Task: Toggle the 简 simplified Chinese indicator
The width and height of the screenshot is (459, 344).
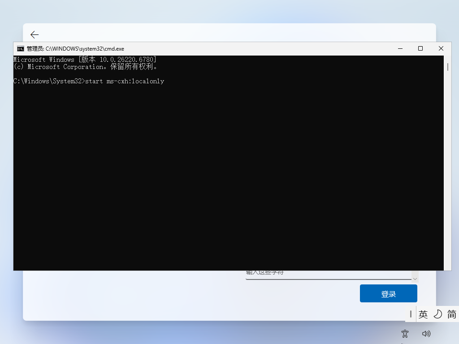Action: (451, 314)
